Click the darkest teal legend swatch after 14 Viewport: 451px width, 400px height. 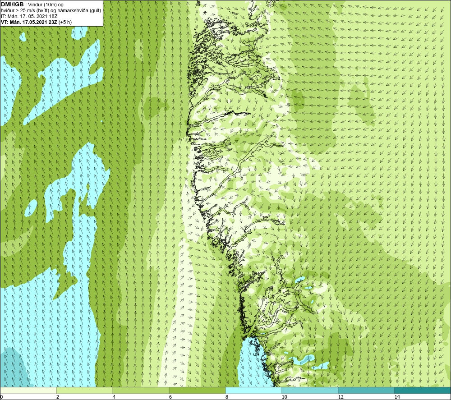pyautogui.click(x=423, y=391)
